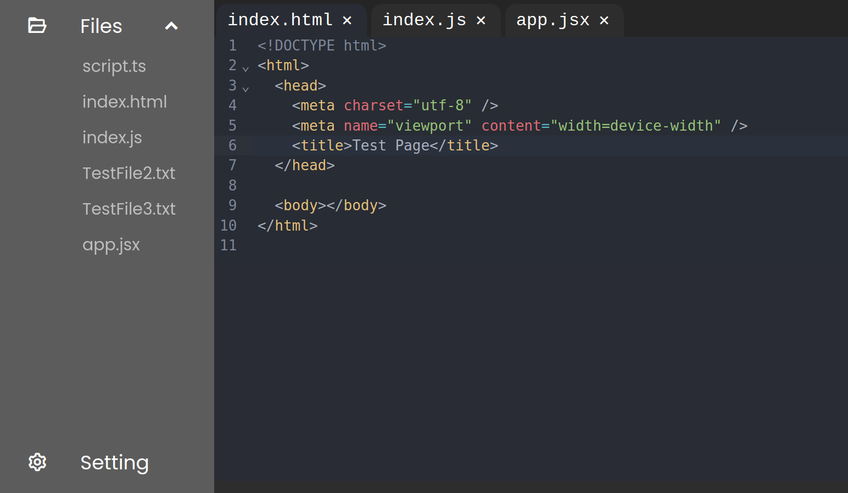Image resolution: width=848 pixels, height=493 pixels.
Task: Place cursor on the DOCTYPE html line
Action: [322, 46]
